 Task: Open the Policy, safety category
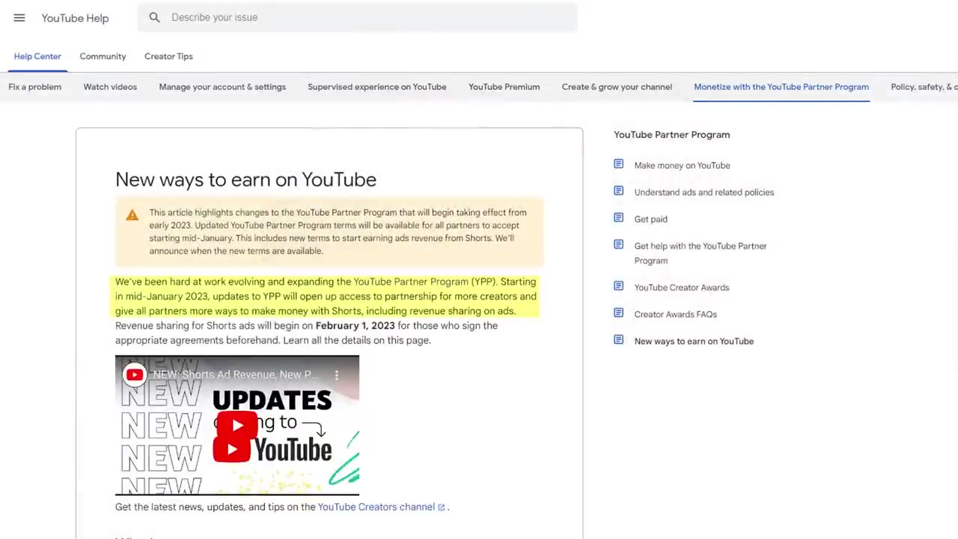pos(924,87)
